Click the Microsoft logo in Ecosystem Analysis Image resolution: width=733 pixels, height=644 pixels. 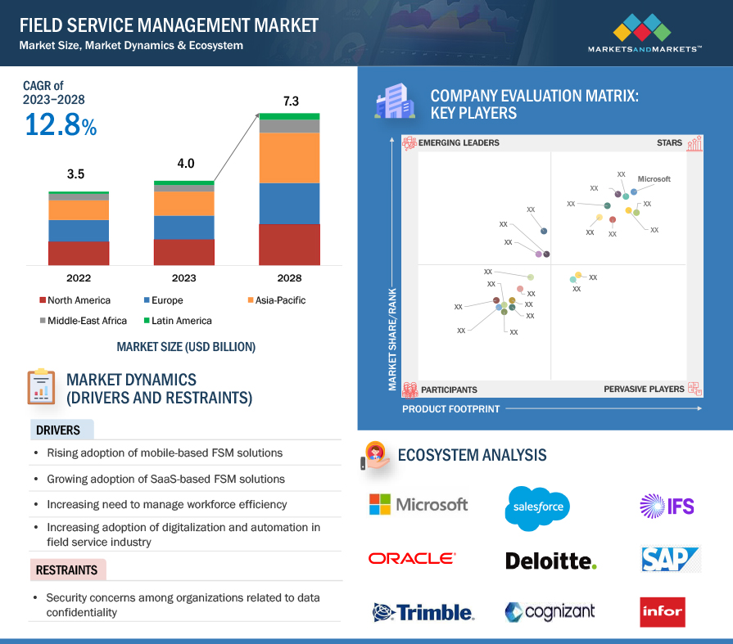point(419,504)
